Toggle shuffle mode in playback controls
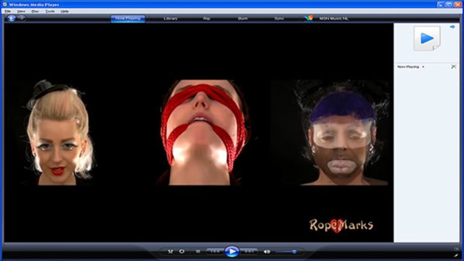 point(170,251)
